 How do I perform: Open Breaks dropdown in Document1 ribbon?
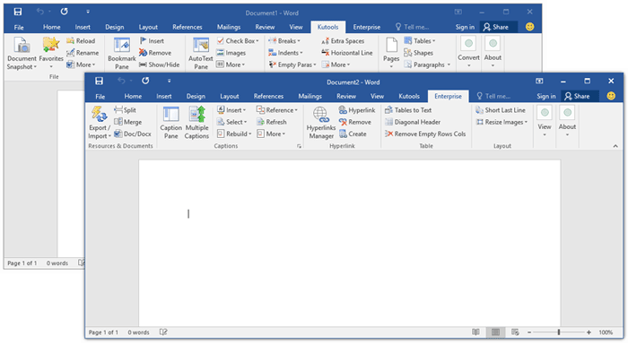[x=284, y=41]
